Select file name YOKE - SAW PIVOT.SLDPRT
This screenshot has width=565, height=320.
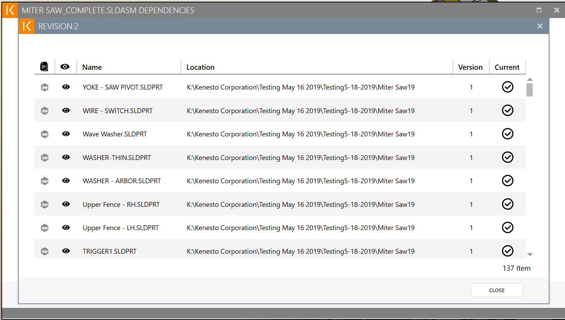point(123,87)
